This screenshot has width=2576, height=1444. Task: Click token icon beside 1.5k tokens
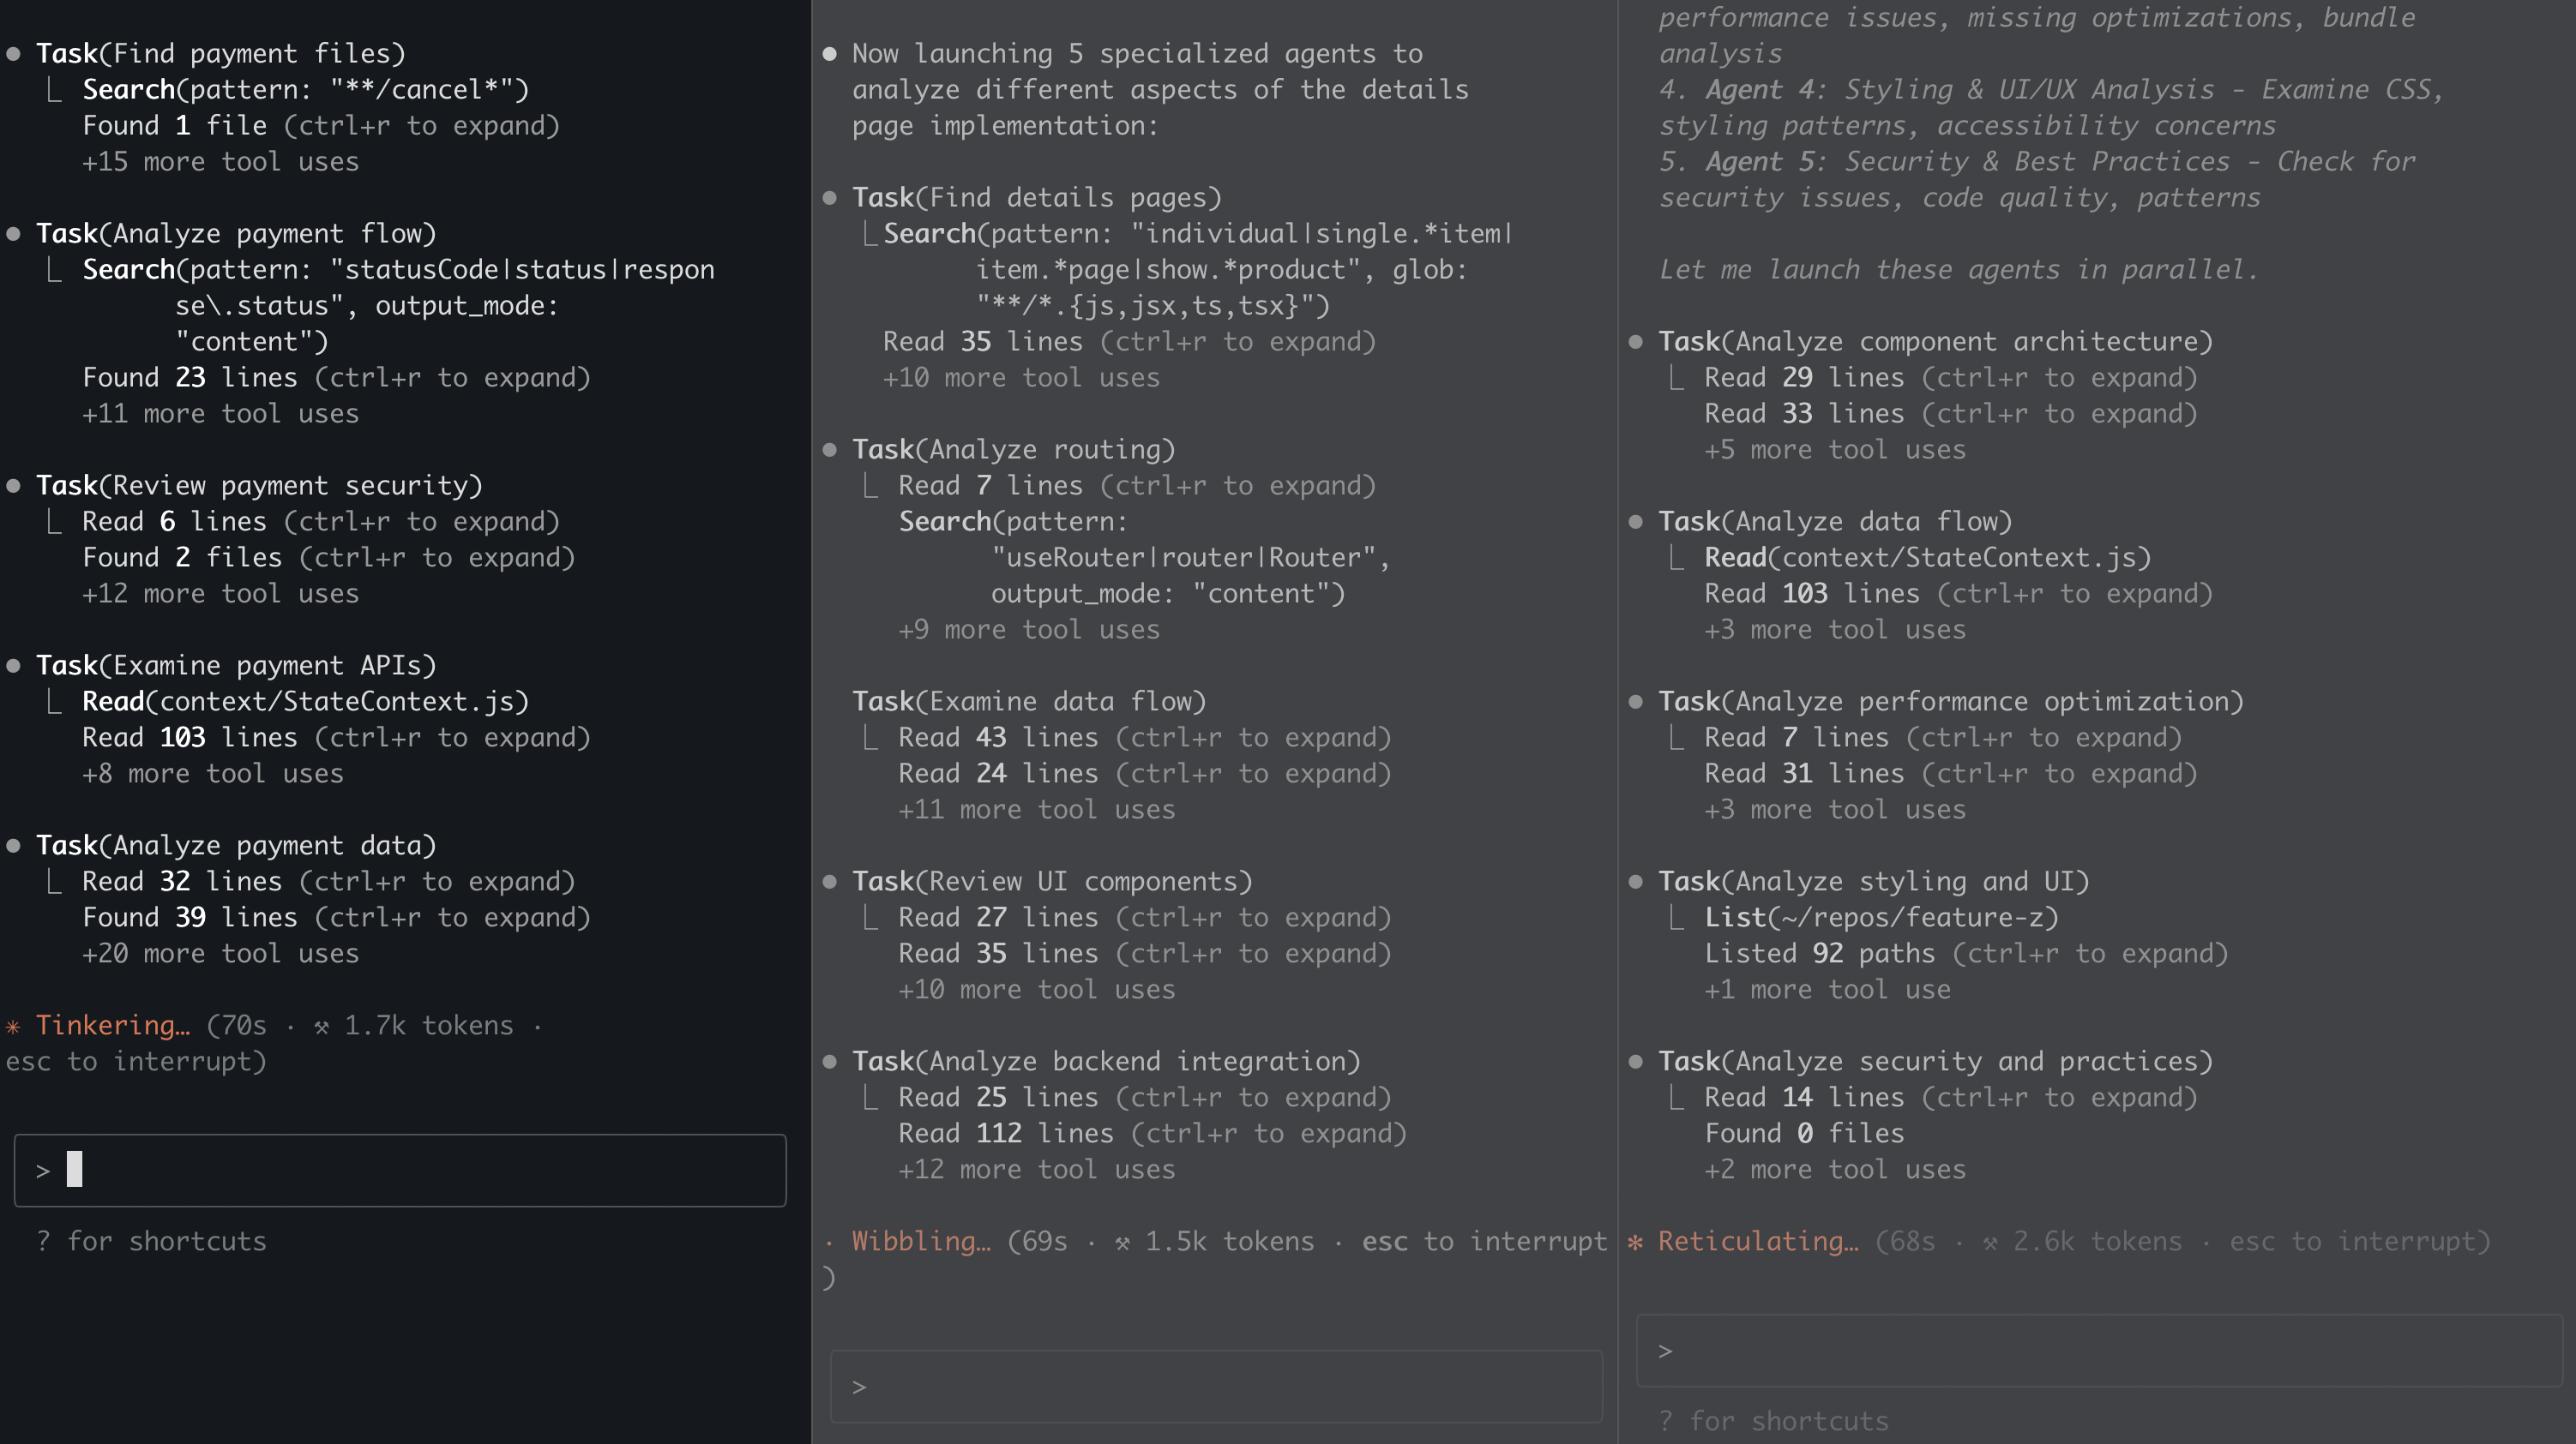[1122, 1242]
